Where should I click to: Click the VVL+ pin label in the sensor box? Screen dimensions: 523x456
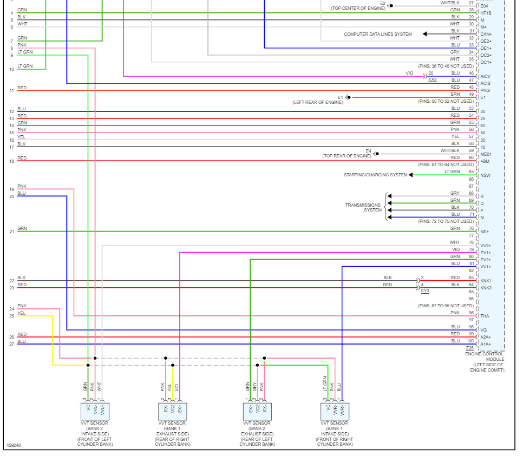click(102, 410)
